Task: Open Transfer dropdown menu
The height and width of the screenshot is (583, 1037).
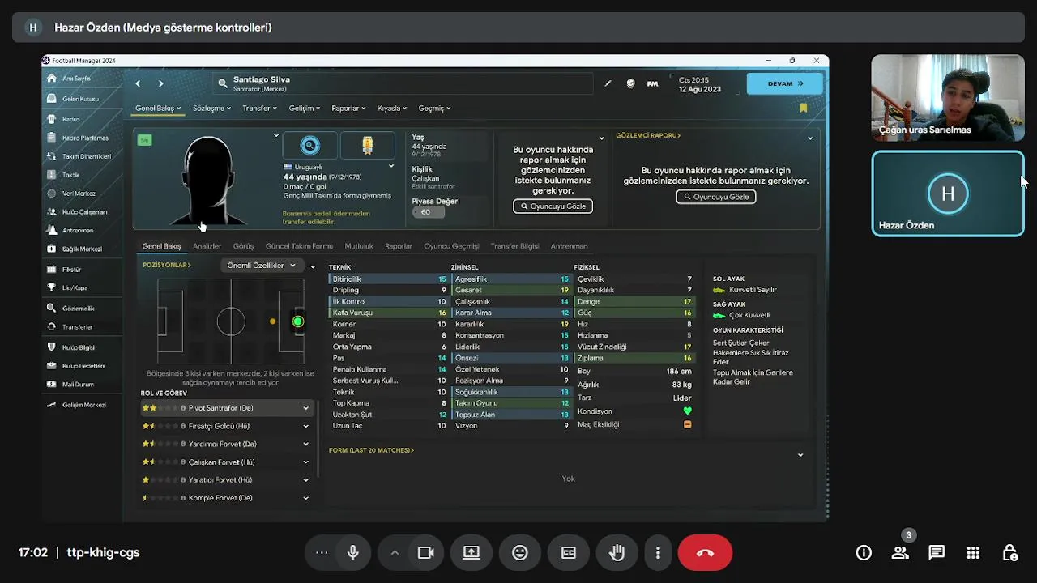Action: pyautogui.click(x=260, y=108)
